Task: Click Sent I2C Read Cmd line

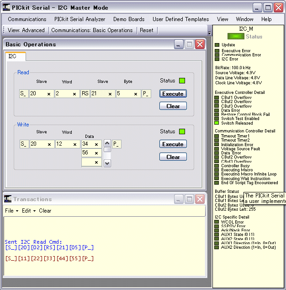Action: 33,242
